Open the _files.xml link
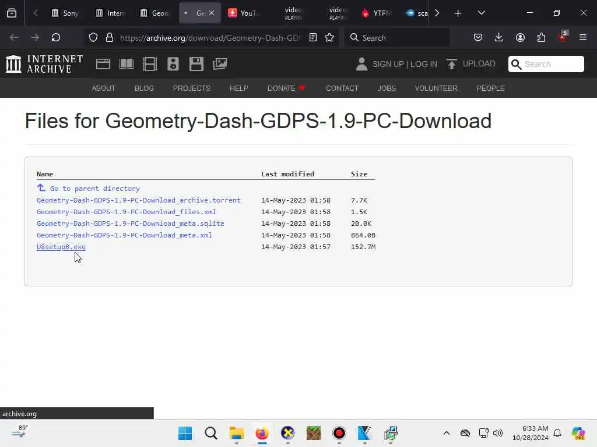Viewport: 597px width, 447px height. click(x=127, y=212)
